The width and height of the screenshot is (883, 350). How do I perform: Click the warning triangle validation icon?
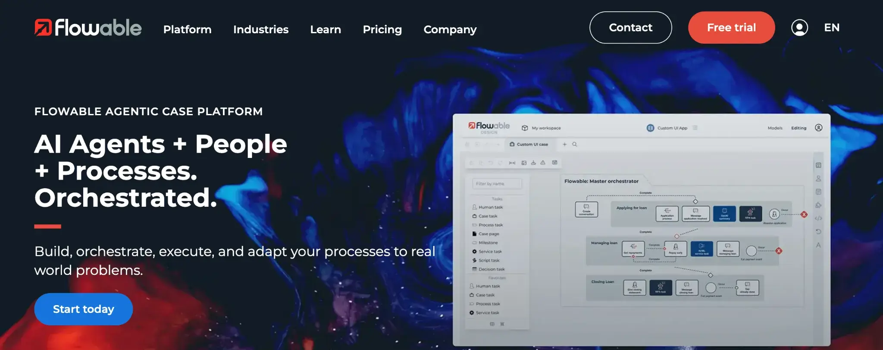[x=543, y=163]
